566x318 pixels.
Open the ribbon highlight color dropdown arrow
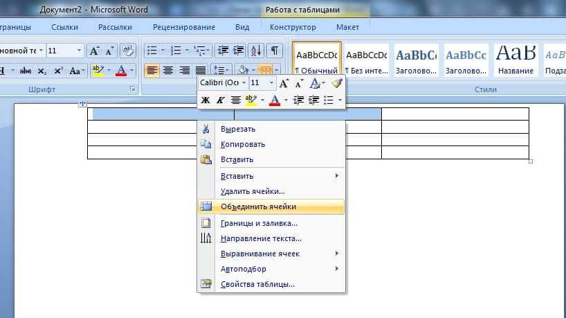[x=109, y=70]
